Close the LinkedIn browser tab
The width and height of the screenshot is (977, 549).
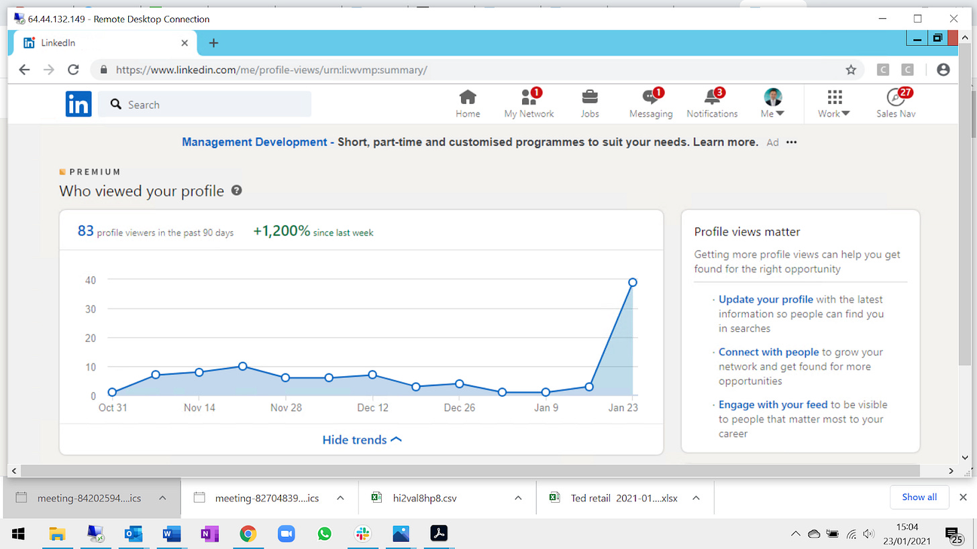[185, 43]
